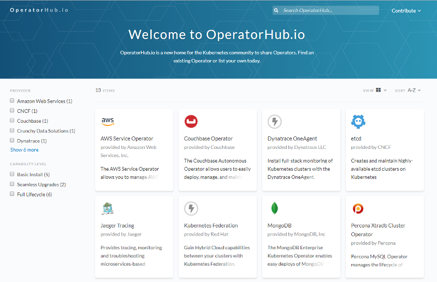Click the AWS logo icon
The image size is (437, 282).
(108, 122)
